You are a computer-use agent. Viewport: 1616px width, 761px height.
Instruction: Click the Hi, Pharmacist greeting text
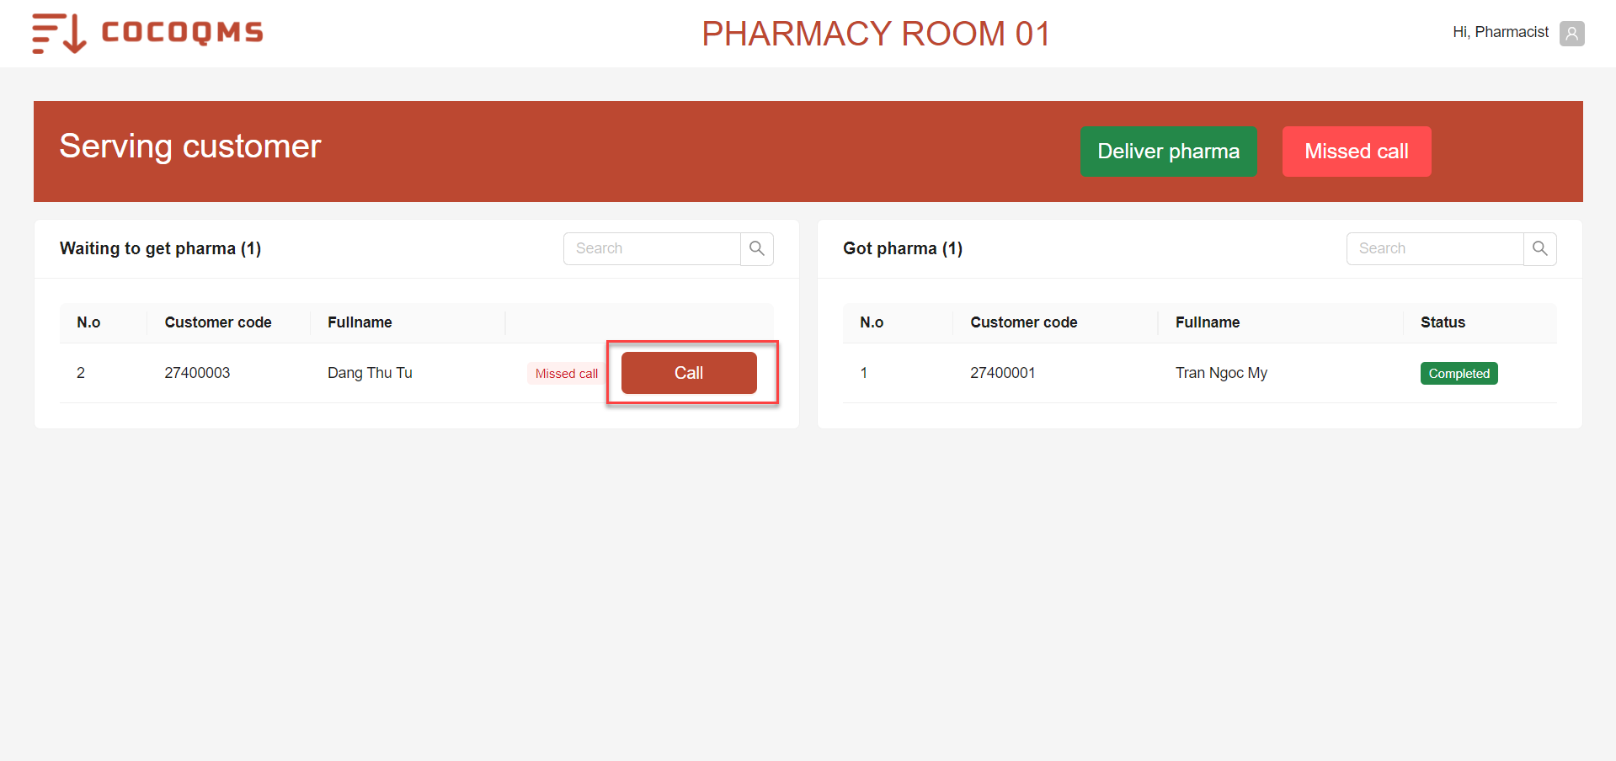tap(1501, 32)
